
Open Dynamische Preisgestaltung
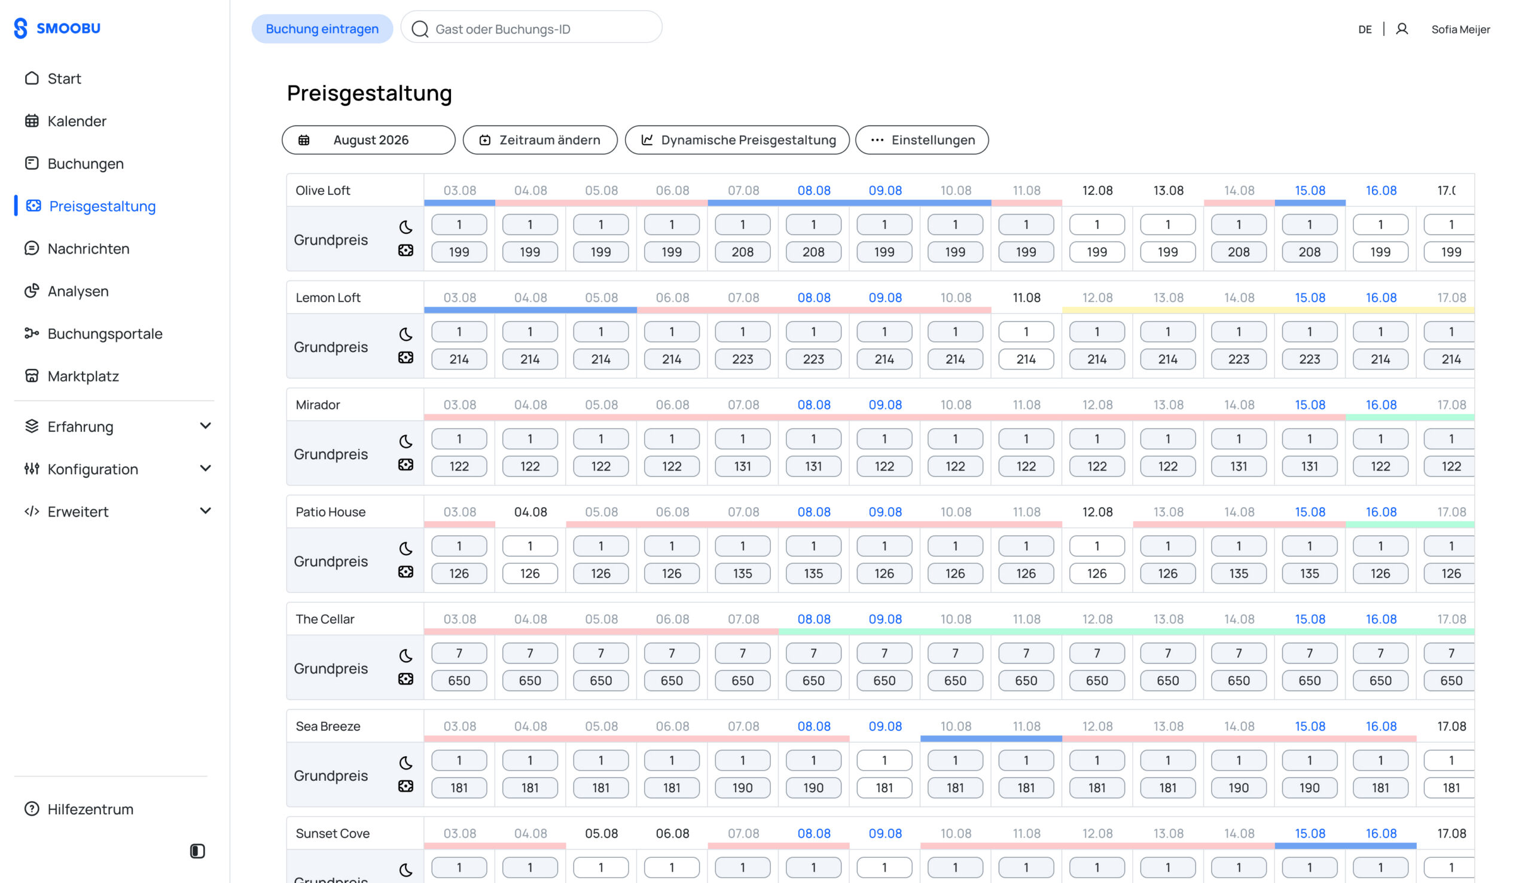coord(737,140)
